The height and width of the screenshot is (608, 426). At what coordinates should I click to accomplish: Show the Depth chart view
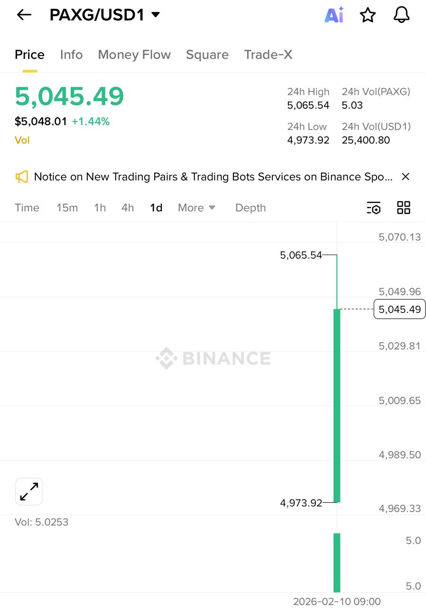250,208
